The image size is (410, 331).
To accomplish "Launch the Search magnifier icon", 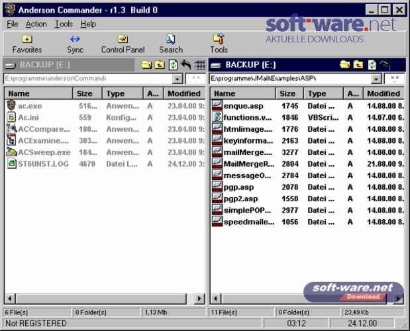I will point(170,39).
